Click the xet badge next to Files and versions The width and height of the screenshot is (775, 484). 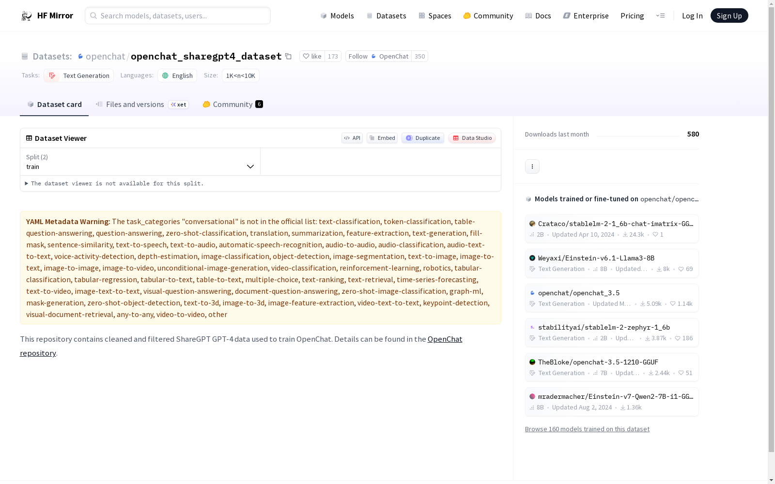pyautogui.click(x=178, y=105)
